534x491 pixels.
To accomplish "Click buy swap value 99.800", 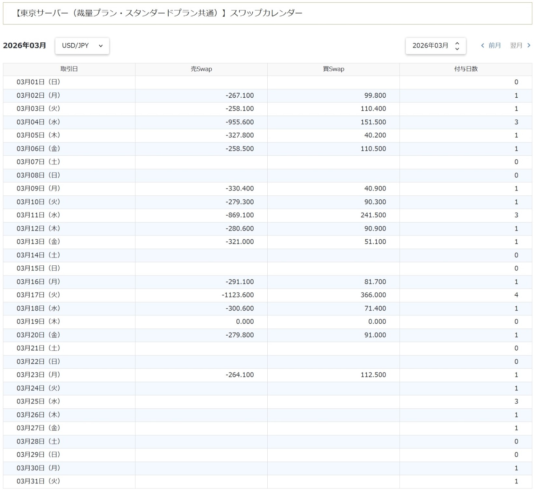I will tap(375, 95).
